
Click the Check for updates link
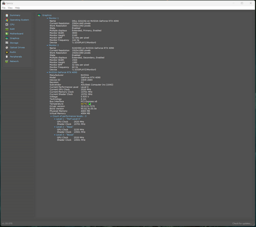242,223
